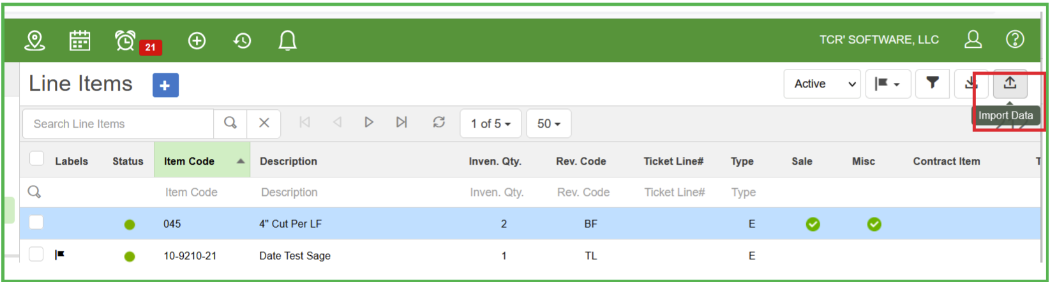Open the calendar icon in header
Viewport: 1050px width, 282px height.
[x=80, y=41]
